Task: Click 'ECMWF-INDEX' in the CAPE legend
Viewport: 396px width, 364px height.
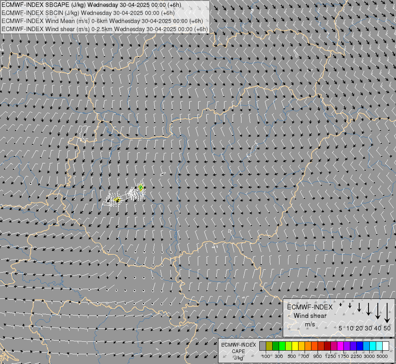Action: [238, 345]
